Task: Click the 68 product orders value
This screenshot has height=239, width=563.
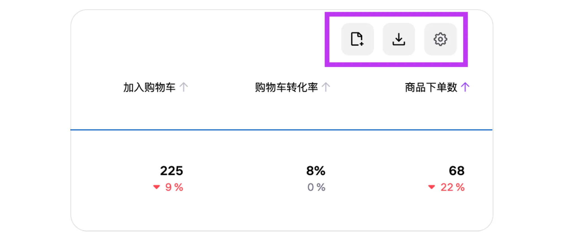Action: pyautogui.click(x=457, y=171)
